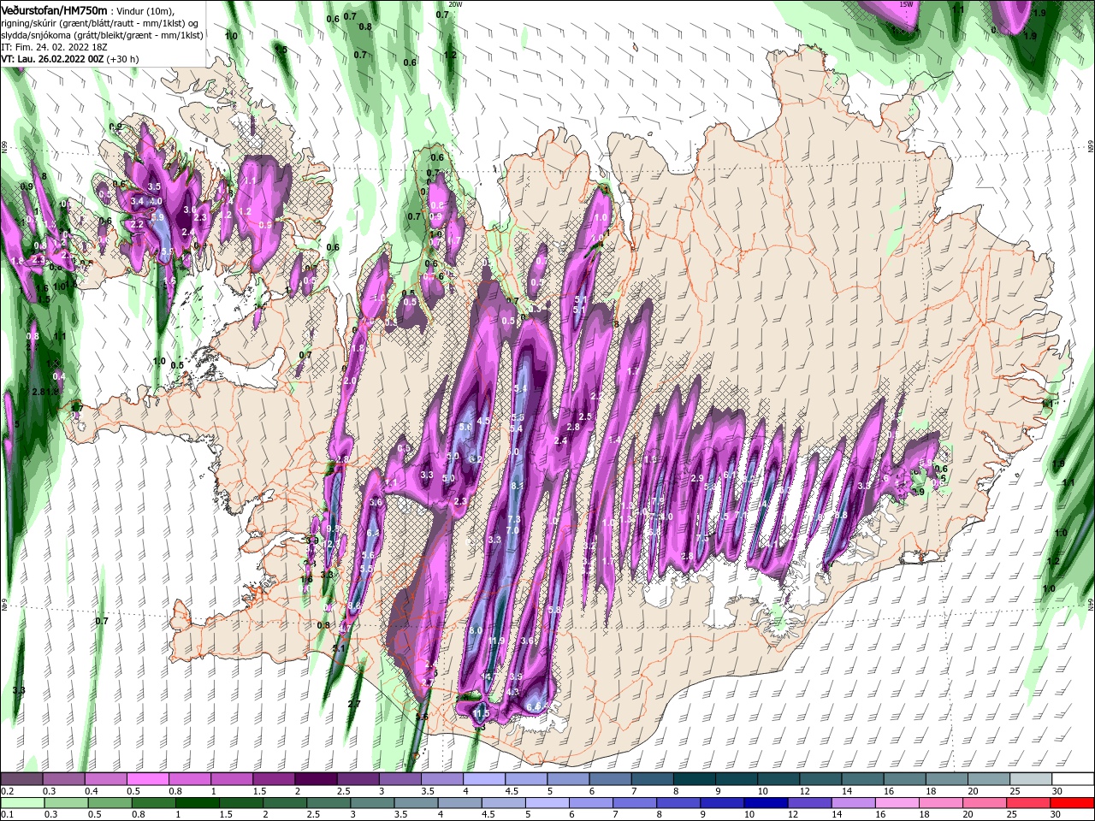Screen dimensions: 1095x821
Task: Pick the darkest green 1–1.5 rain legend swatch
Action: [x=196, y=803]
